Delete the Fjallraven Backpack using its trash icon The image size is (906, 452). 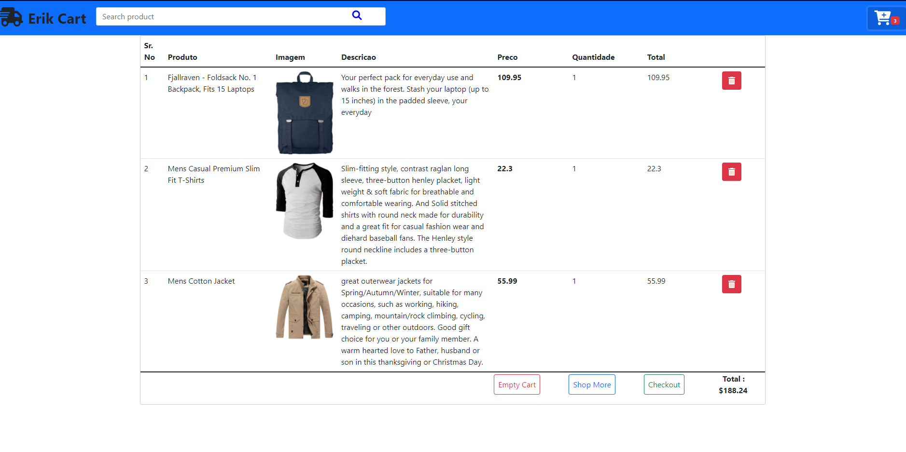point(731,81)
